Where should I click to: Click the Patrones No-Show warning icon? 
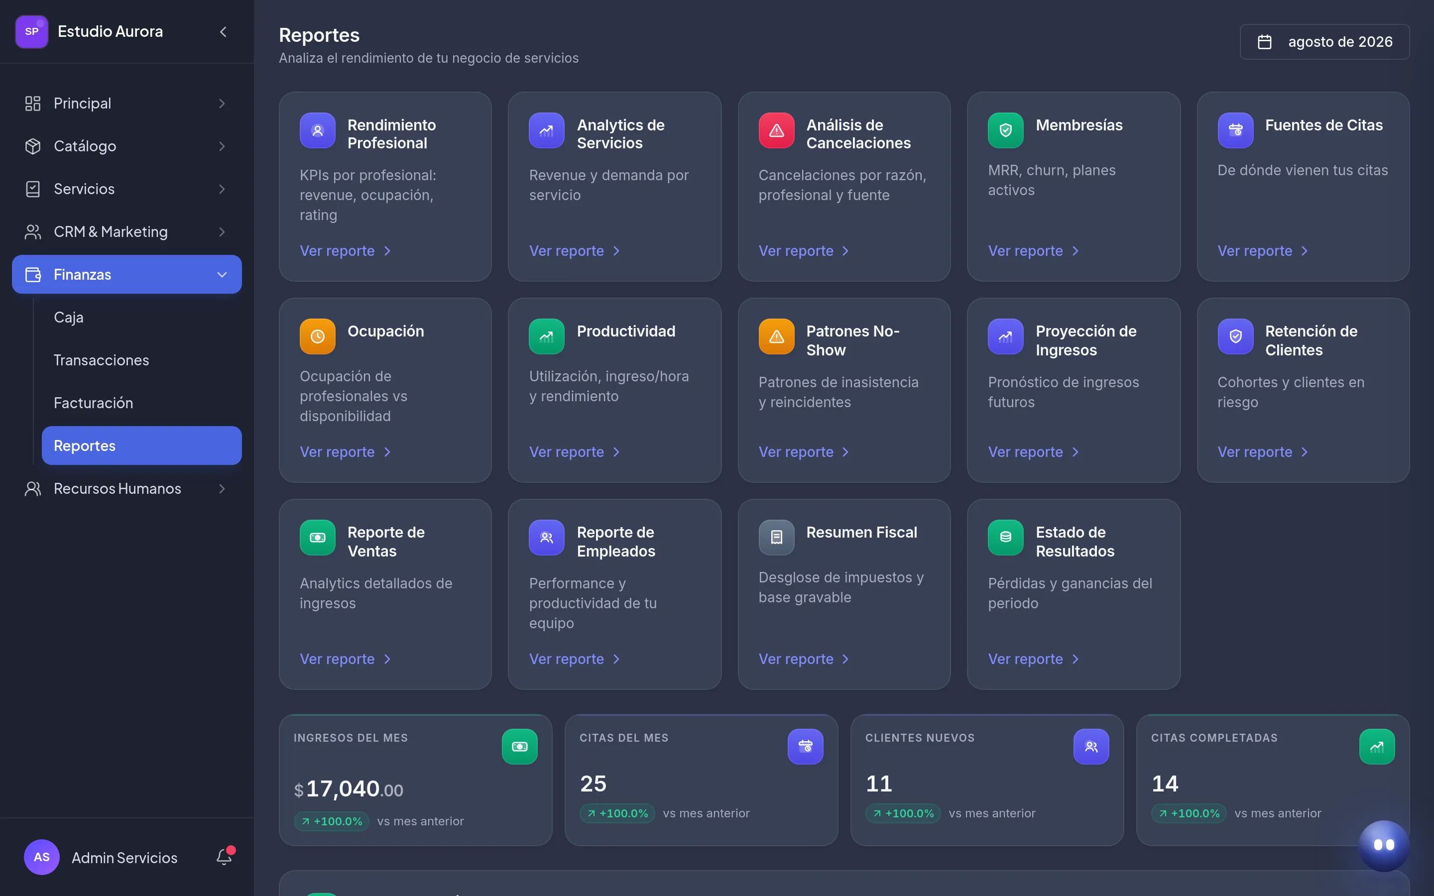point(776,336)
